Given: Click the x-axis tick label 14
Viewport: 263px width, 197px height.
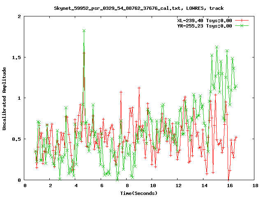Looking at the screenshot, I should pos(204,186).
